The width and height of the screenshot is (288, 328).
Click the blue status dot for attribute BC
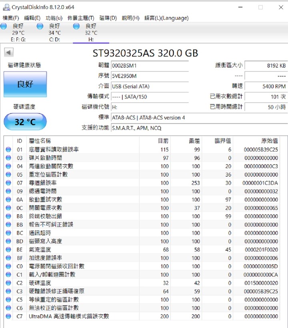tap(8, 233)
